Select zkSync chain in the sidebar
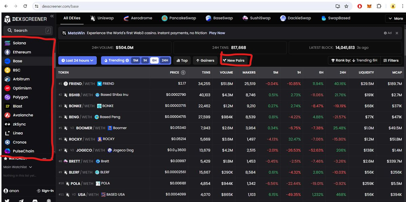 tap(28, 124)
